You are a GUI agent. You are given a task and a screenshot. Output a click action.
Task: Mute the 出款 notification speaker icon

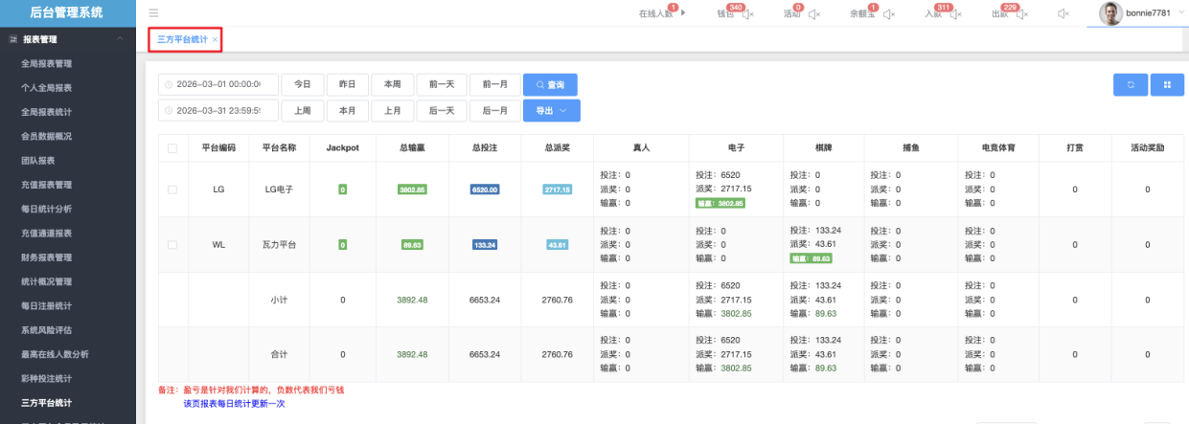(x=1021, y=14)
